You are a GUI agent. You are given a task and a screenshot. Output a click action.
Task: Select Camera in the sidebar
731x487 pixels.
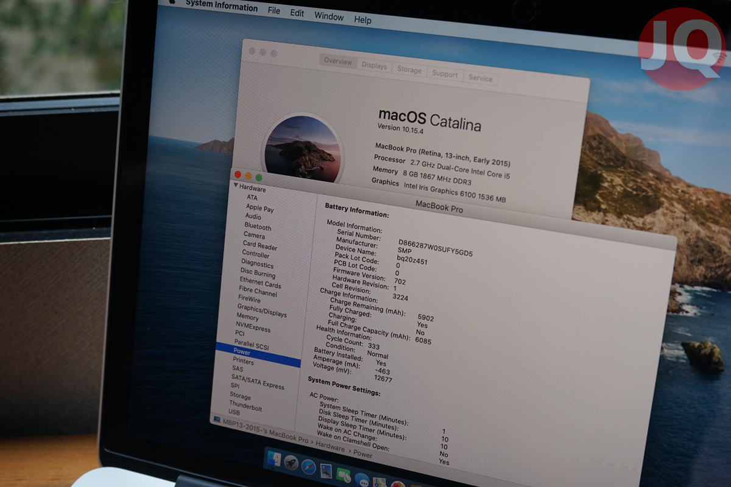point(254,236)
